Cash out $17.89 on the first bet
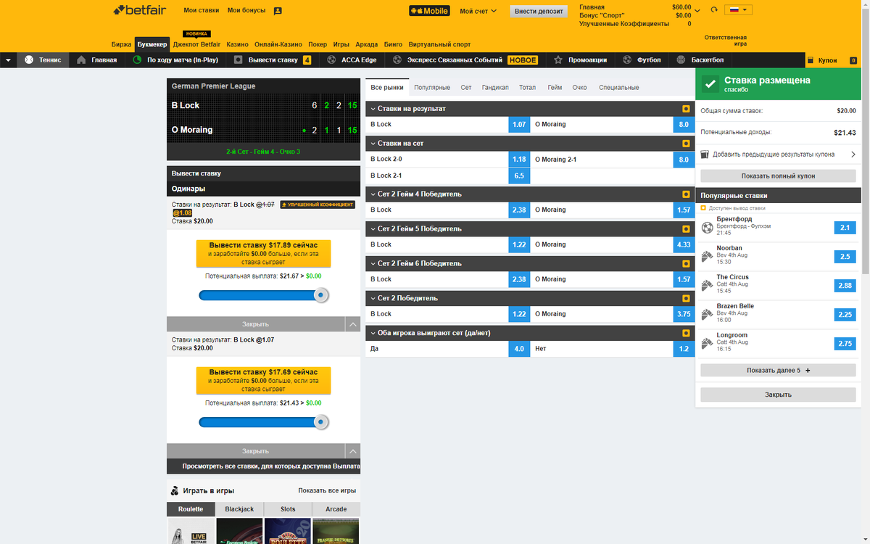This screenshot has width=870, height=544. pyautogui.click(x=263, y=255)
